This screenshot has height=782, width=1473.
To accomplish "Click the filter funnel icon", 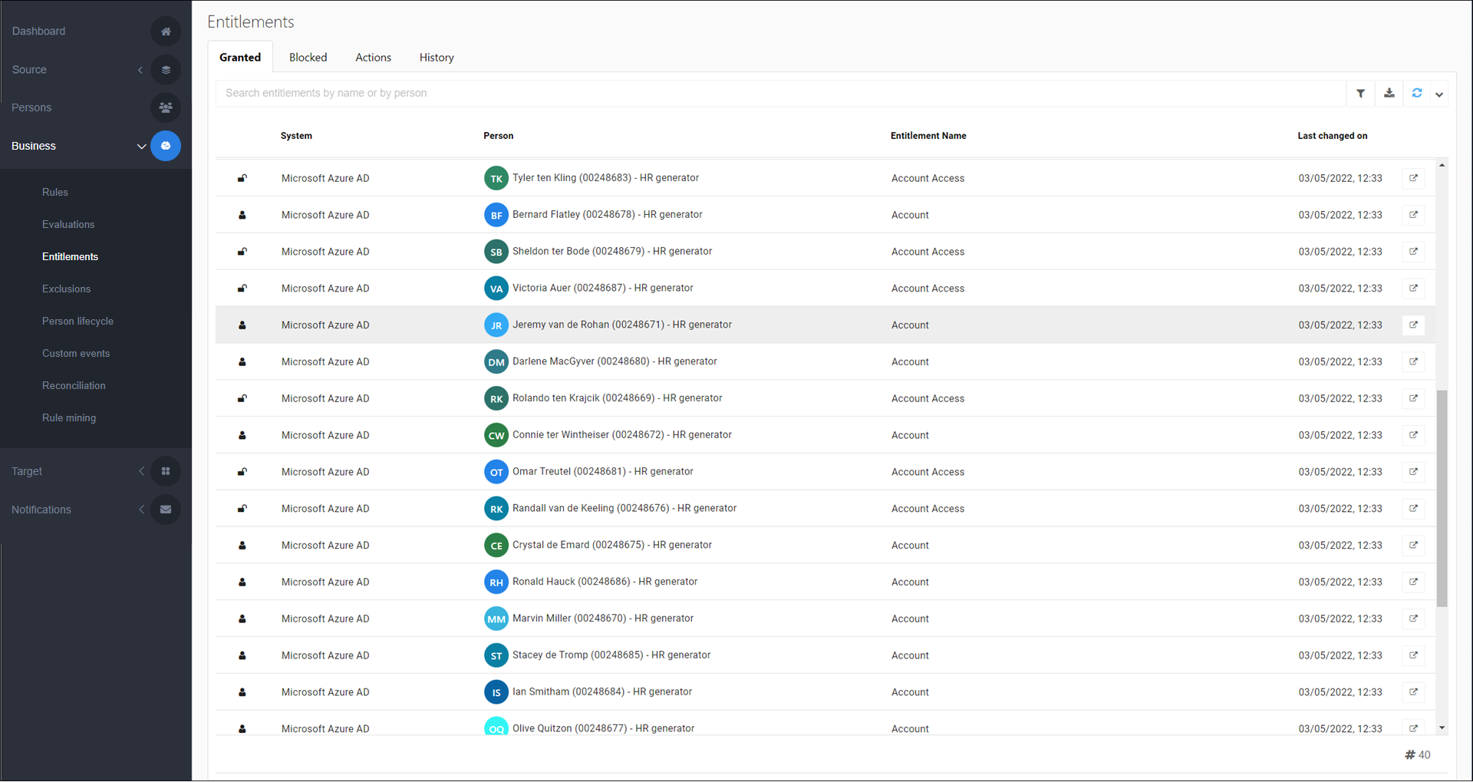I will [x=1360, y=94].
